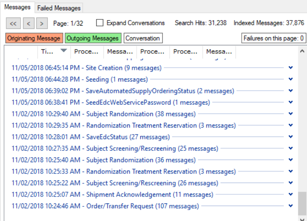Viewport: 307px width, 221px height.
Task: Go to next page arrow button
Action: 42,24
